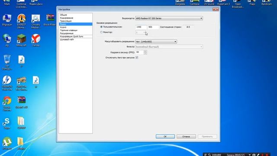
Task: Open the Шумовой гейт section
Action: [x=75, y=39]
